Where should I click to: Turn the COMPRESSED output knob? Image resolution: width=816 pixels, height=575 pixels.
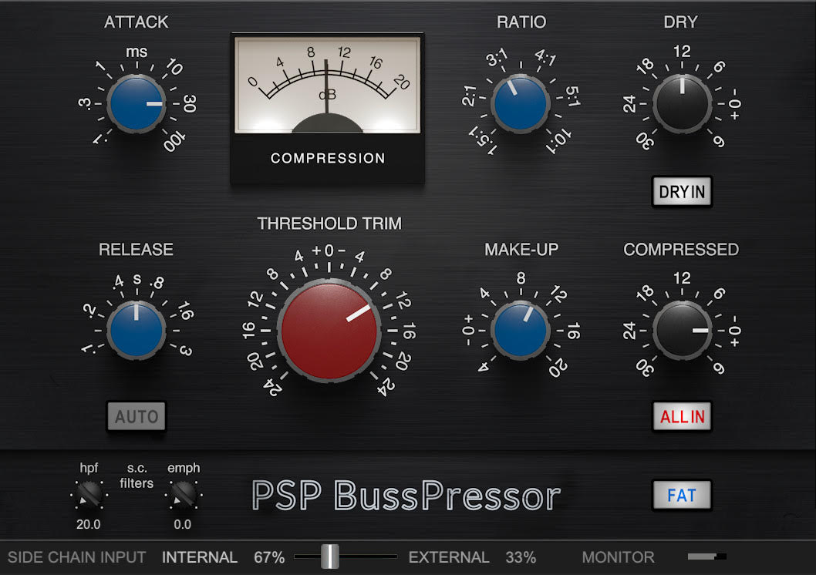[x=682, y=330]
